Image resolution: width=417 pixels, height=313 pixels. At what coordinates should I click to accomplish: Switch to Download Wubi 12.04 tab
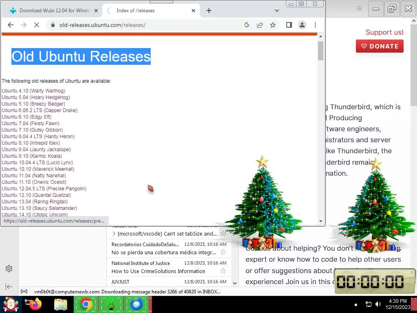tap(55, 11)
